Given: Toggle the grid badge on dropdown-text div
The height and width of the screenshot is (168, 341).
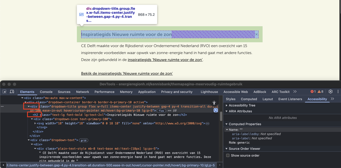Looking at the screenshot, I should coord(84,140).
